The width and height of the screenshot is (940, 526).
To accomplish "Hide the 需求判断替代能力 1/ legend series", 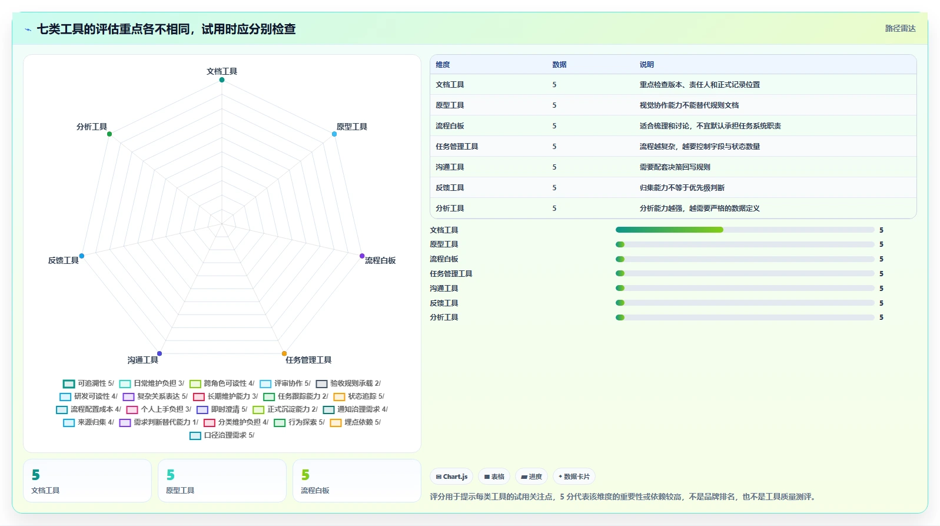I will click(x=158, y=422).
